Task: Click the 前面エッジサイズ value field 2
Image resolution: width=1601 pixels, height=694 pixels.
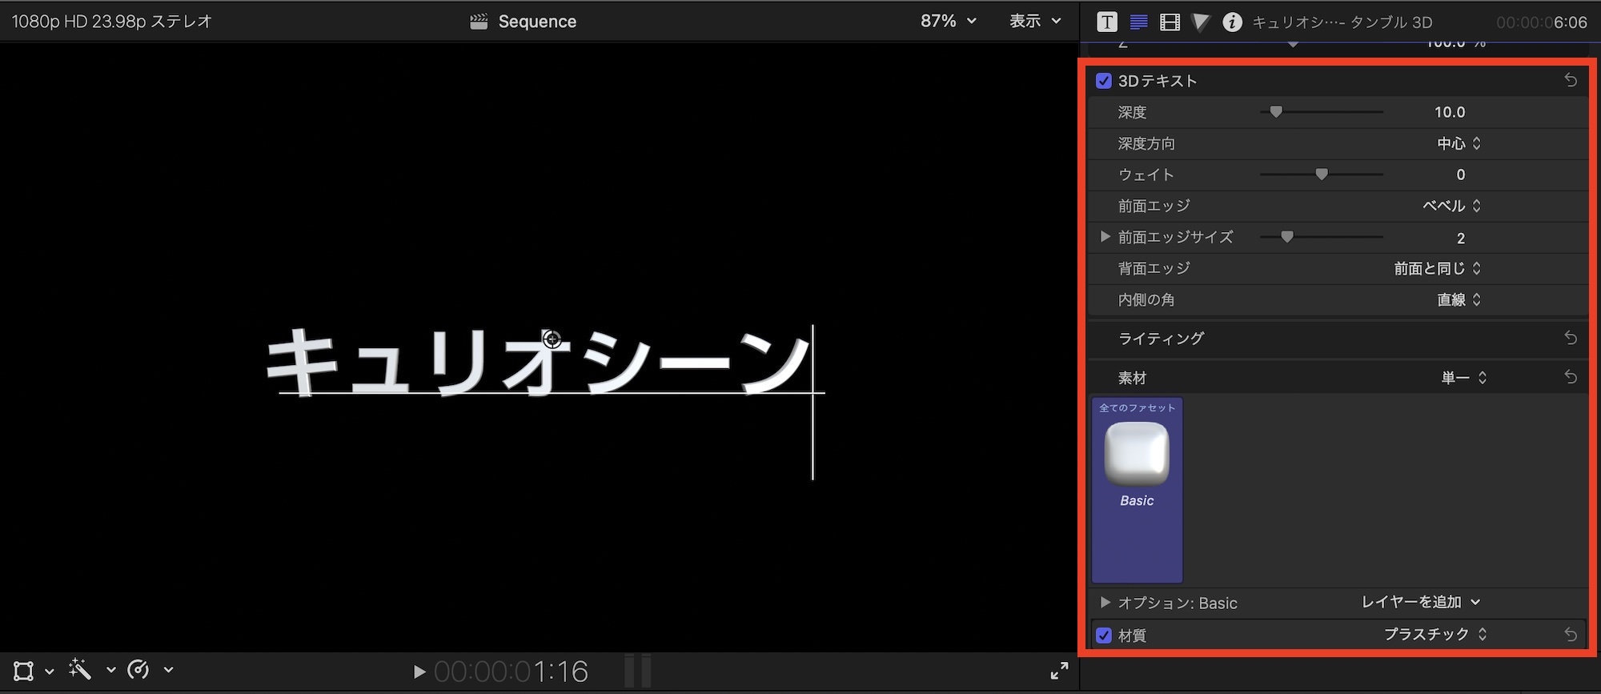Action: [x=1461, y=238]
